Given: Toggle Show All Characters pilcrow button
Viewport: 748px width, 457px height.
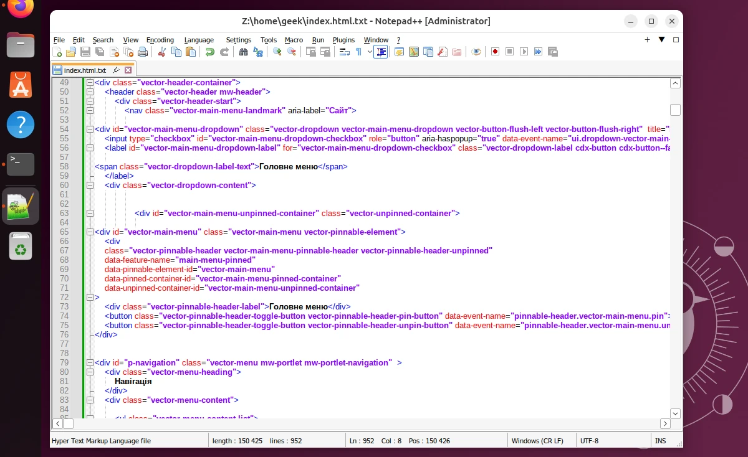Looking at the screenshot, I should [x=359, y=52].
